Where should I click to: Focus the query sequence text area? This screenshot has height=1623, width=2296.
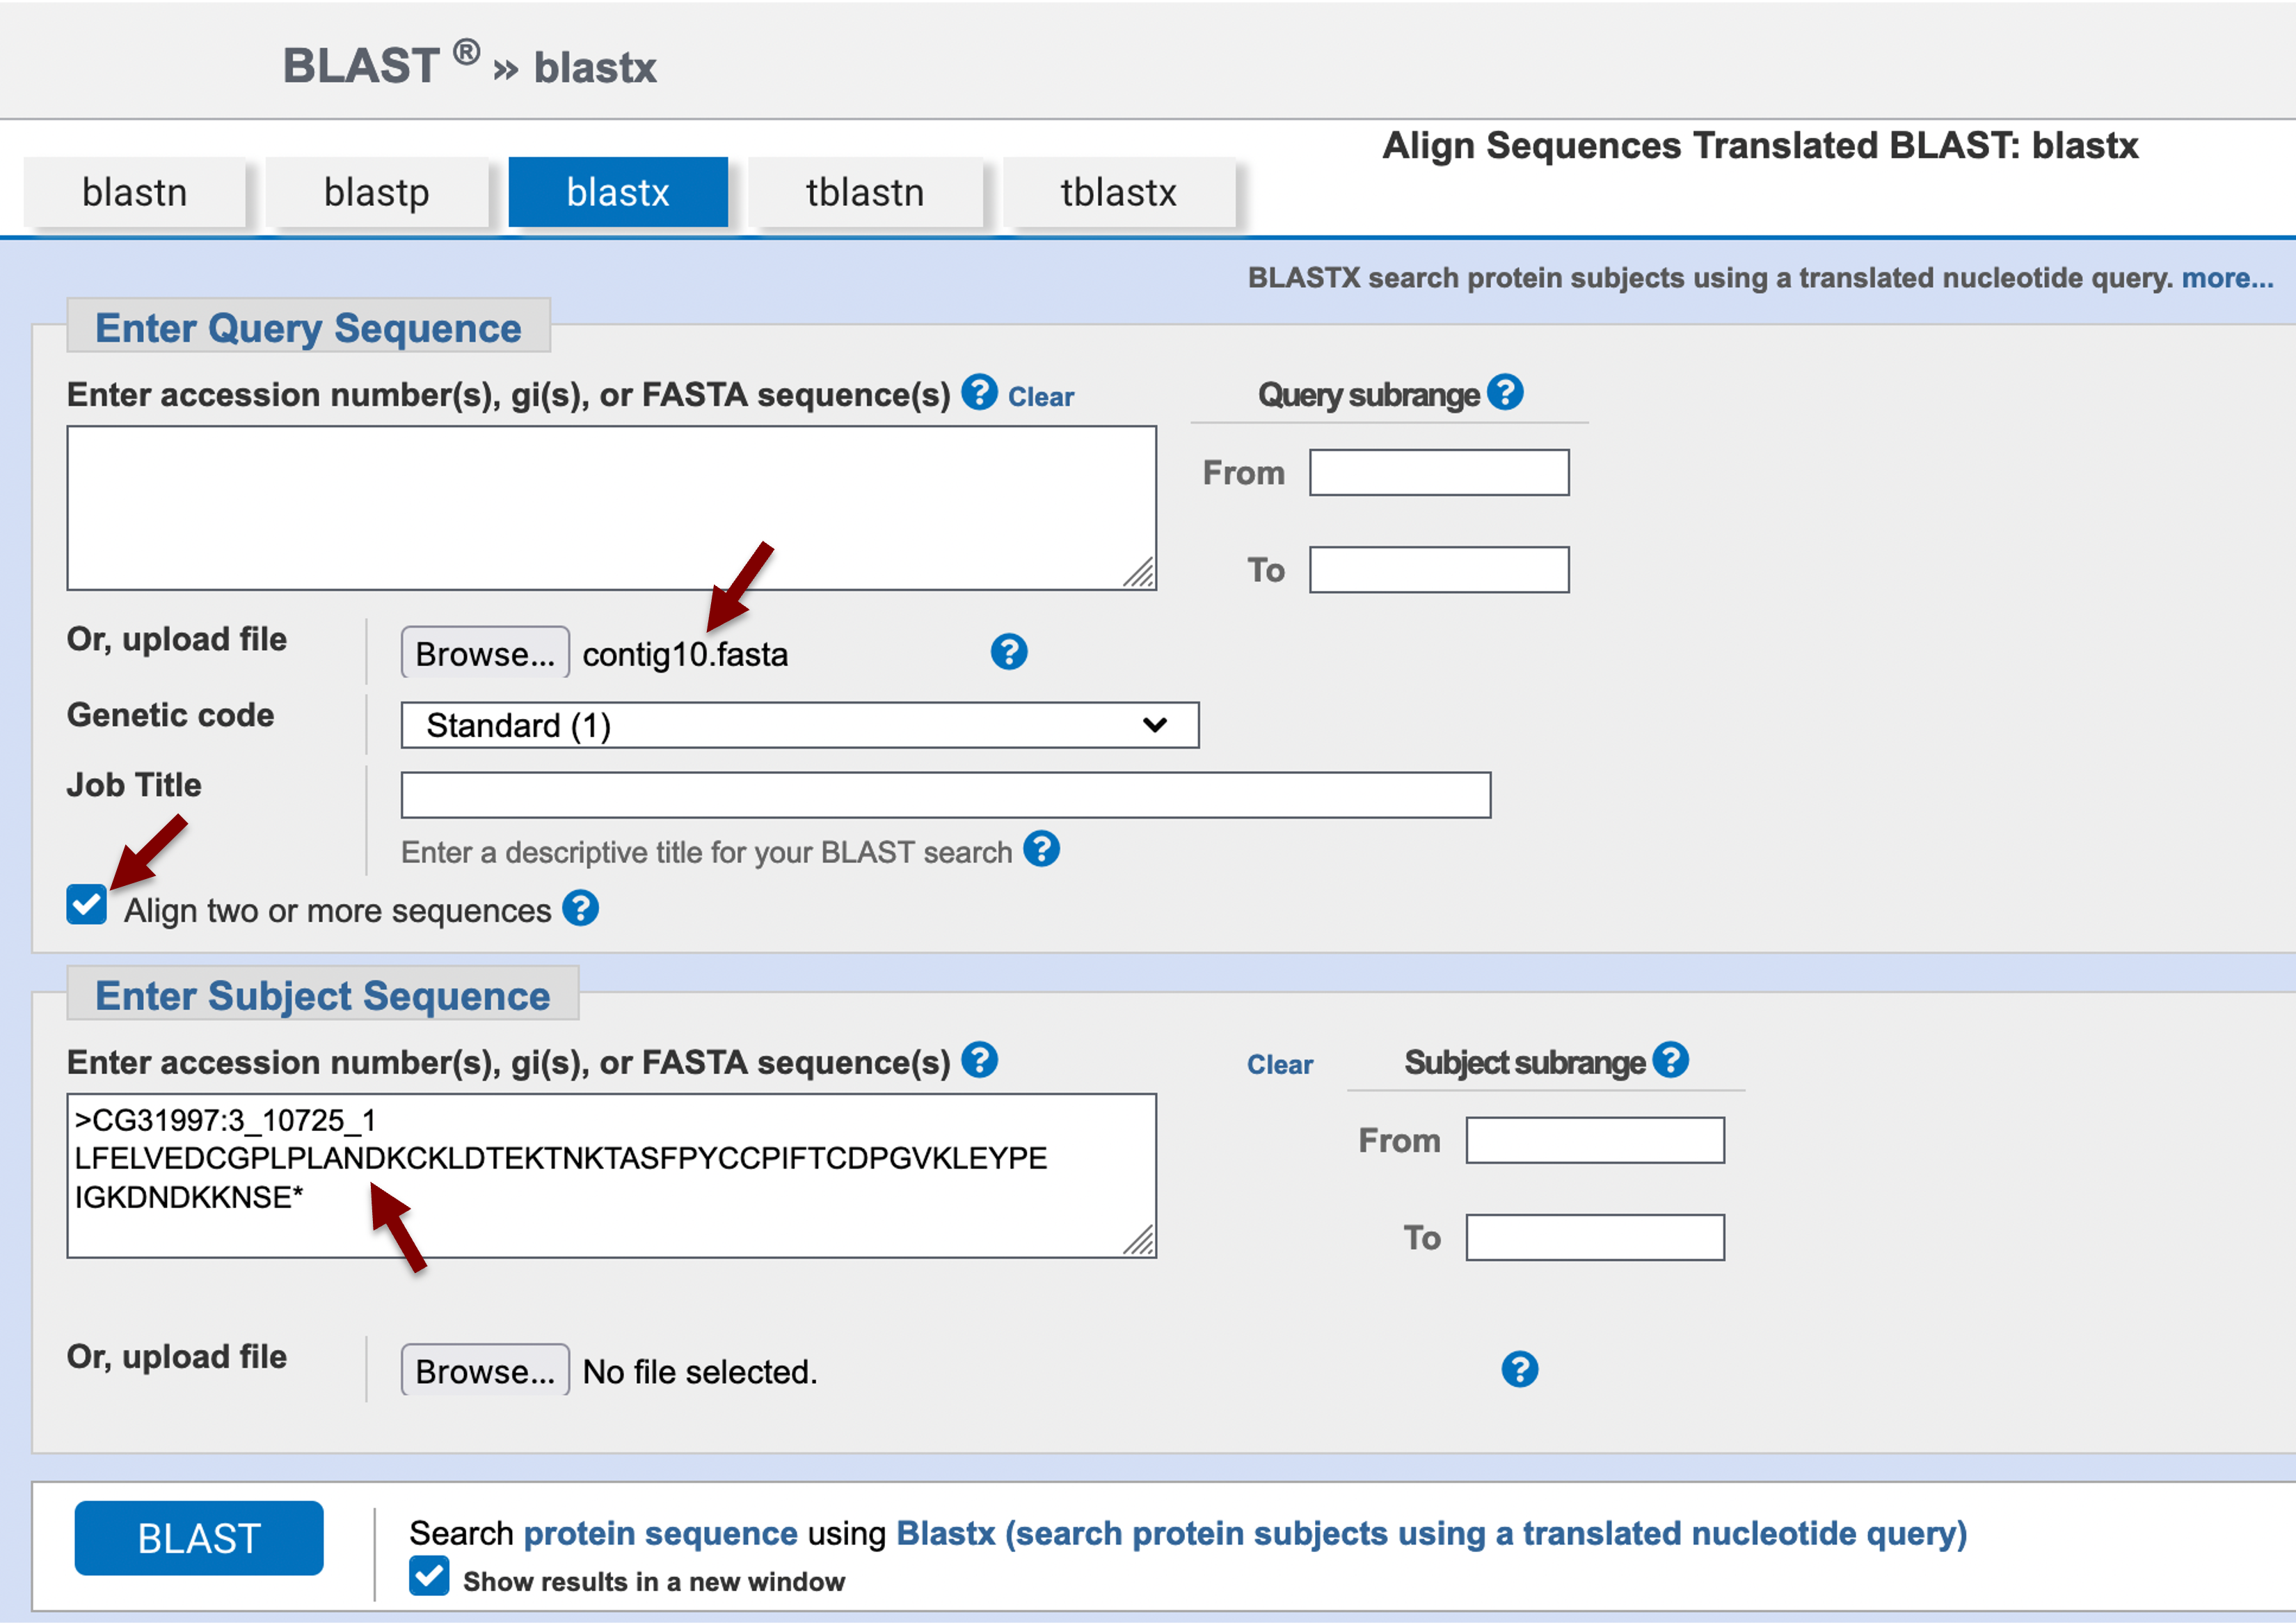(611, 508)
